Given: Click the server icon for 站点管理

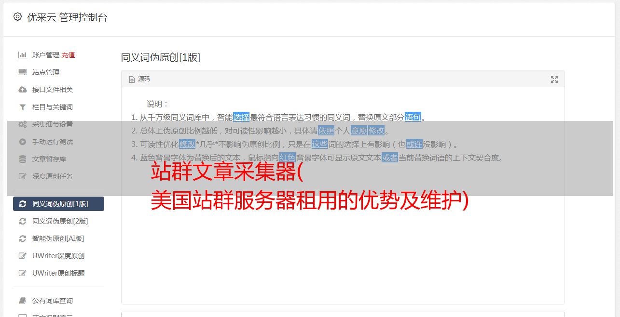Looking at the screenshot, I should [x=22, y=72].
